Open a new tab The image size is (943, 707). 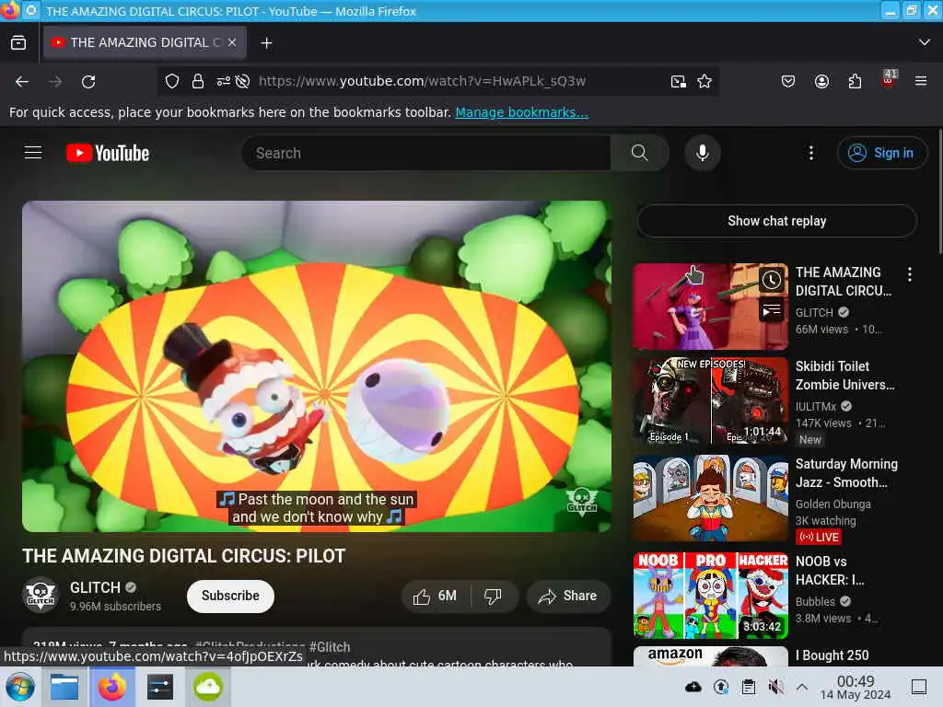click(266, 42)
